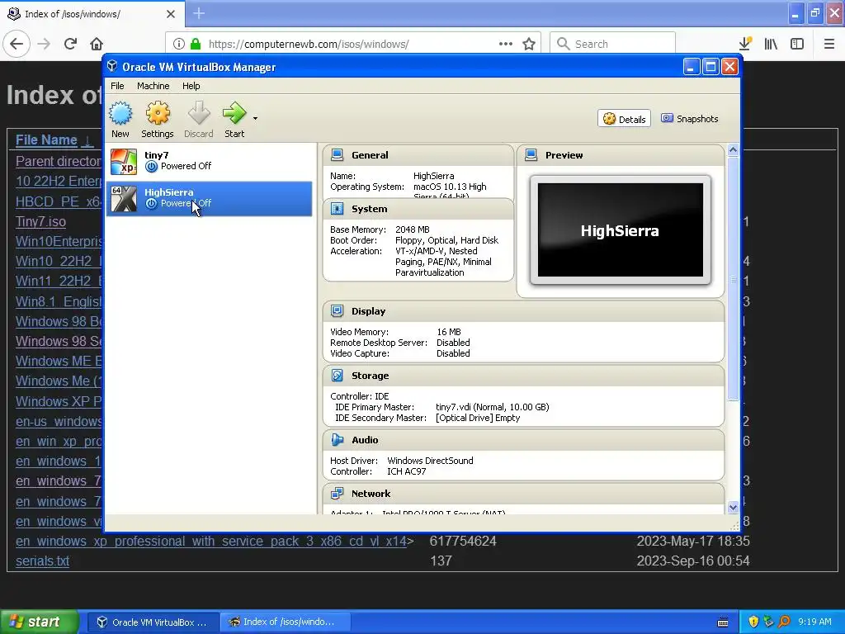845x634 pixels.
Task: Open the Windows Start menu
Action: 39,622
